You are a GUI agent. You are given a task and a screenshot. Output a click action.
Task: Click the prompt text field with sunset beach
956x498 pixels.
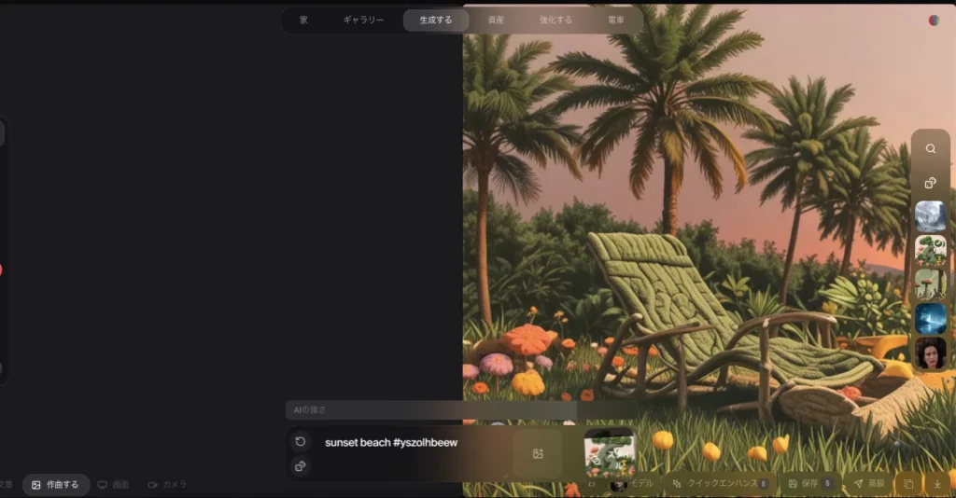point(411,443)
